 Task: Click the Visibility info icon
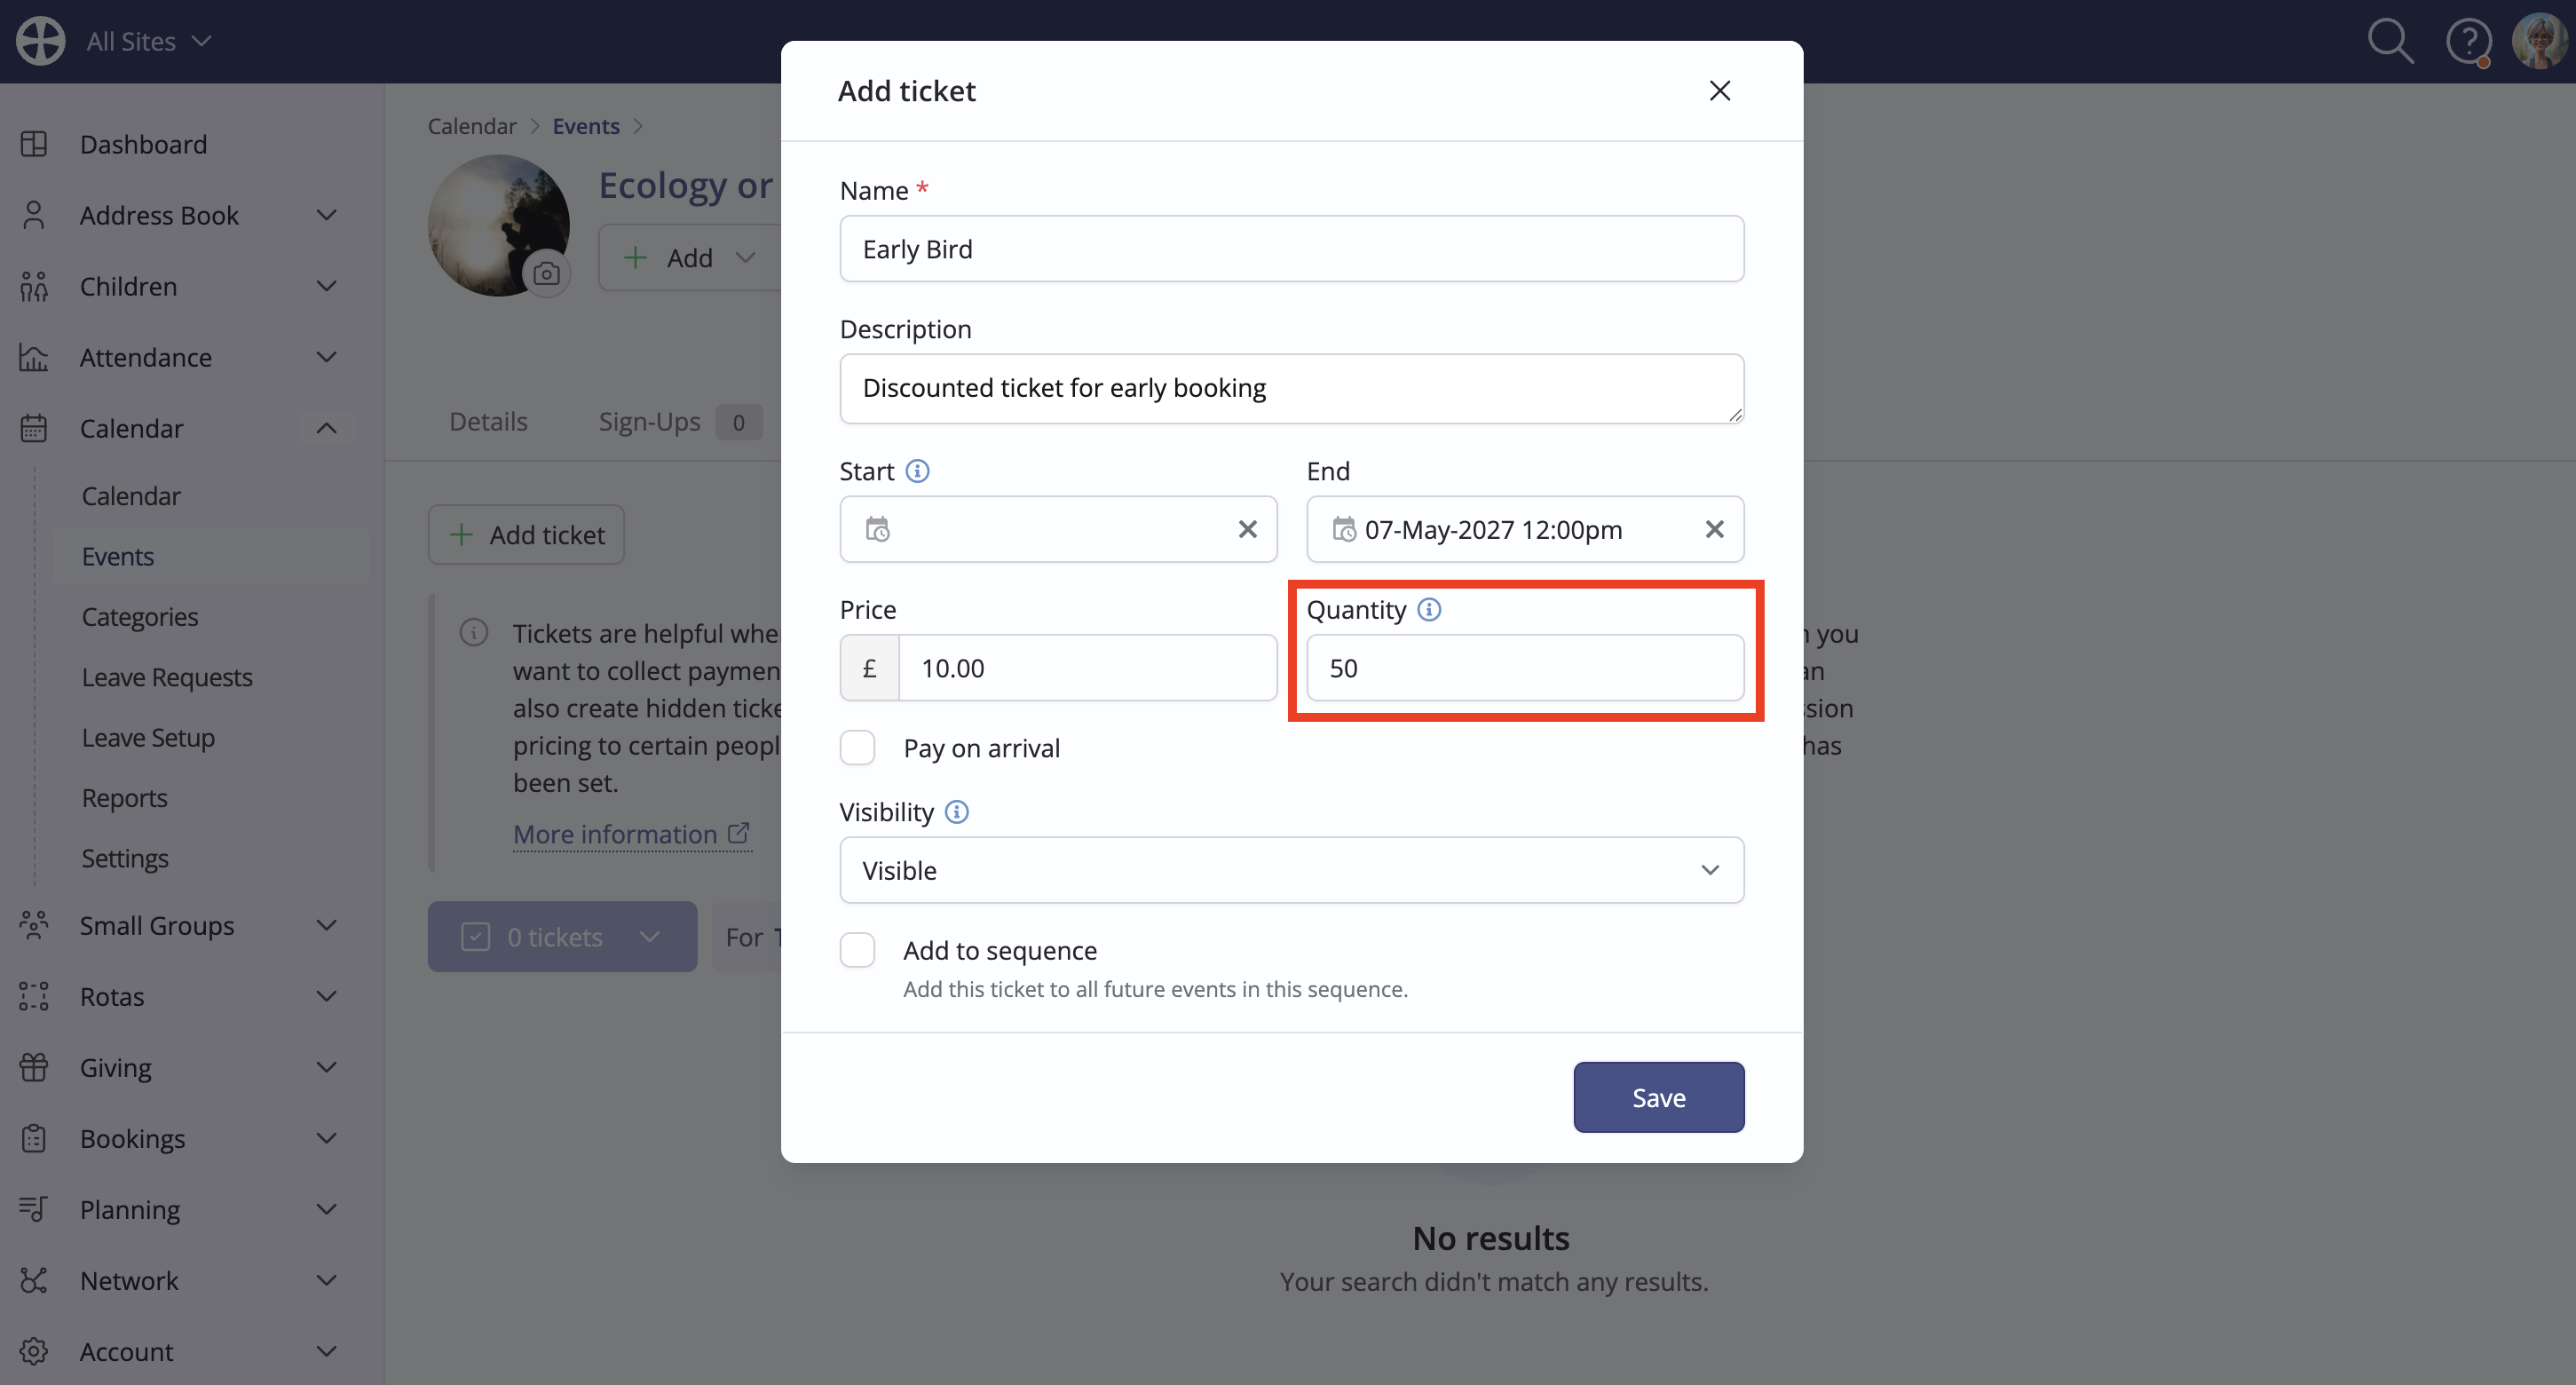click(956, 812)
